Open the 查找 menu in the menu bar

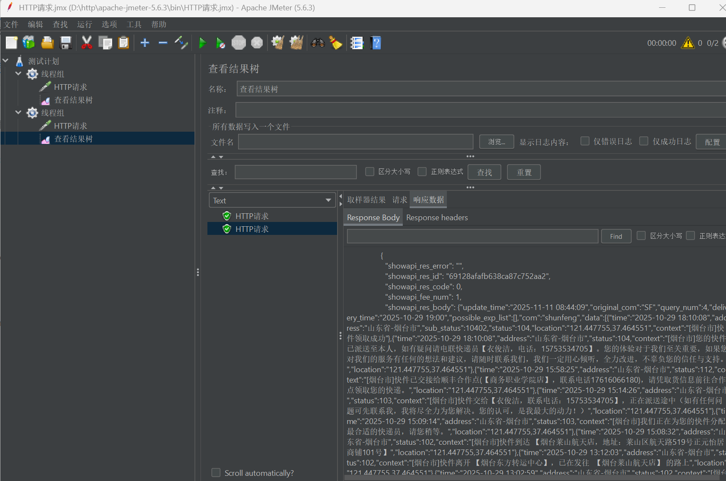click(x=60, y=25)
